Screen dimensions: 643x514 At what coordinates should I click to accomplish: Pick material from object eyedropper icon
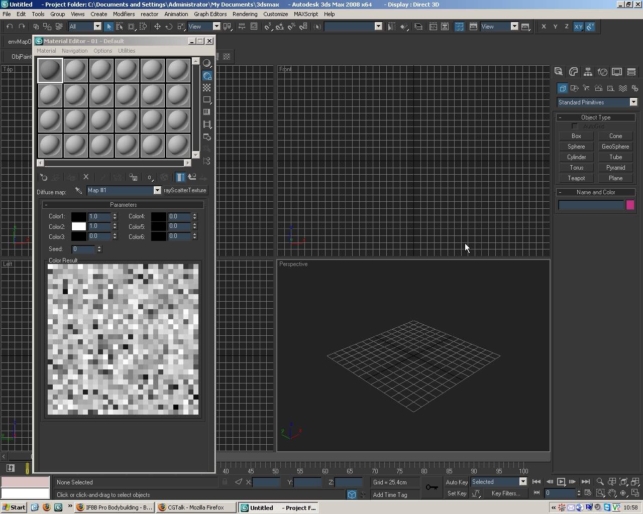point(78,190)
